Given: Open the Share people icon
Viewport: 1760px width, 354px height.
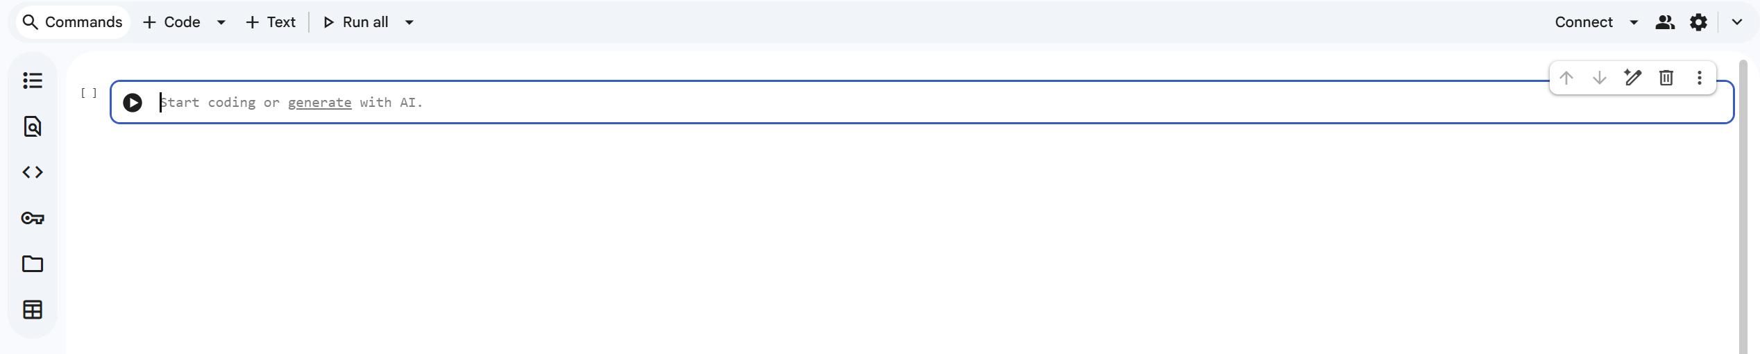Looking at the screenshot, I should (1665, 22).
